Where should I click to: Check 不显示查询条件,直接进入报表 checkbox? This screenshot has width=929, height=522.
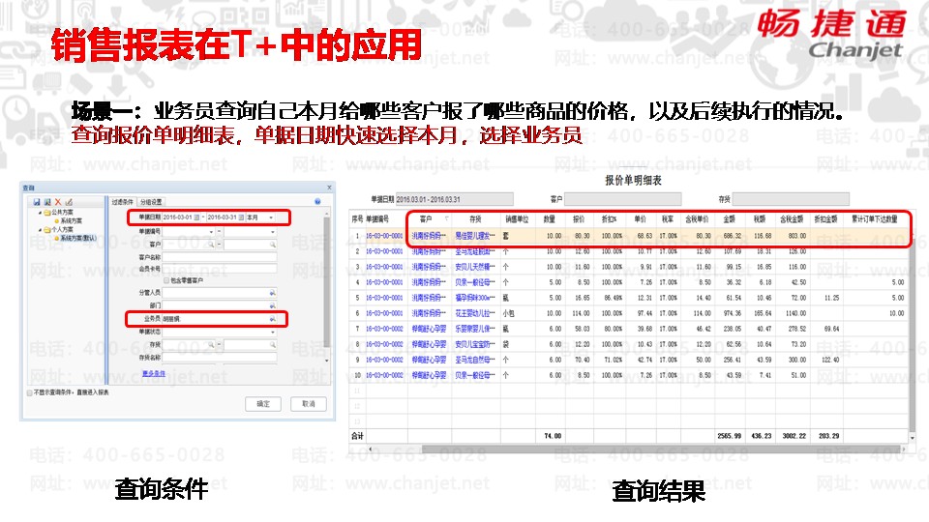click(x=30, y=392)
